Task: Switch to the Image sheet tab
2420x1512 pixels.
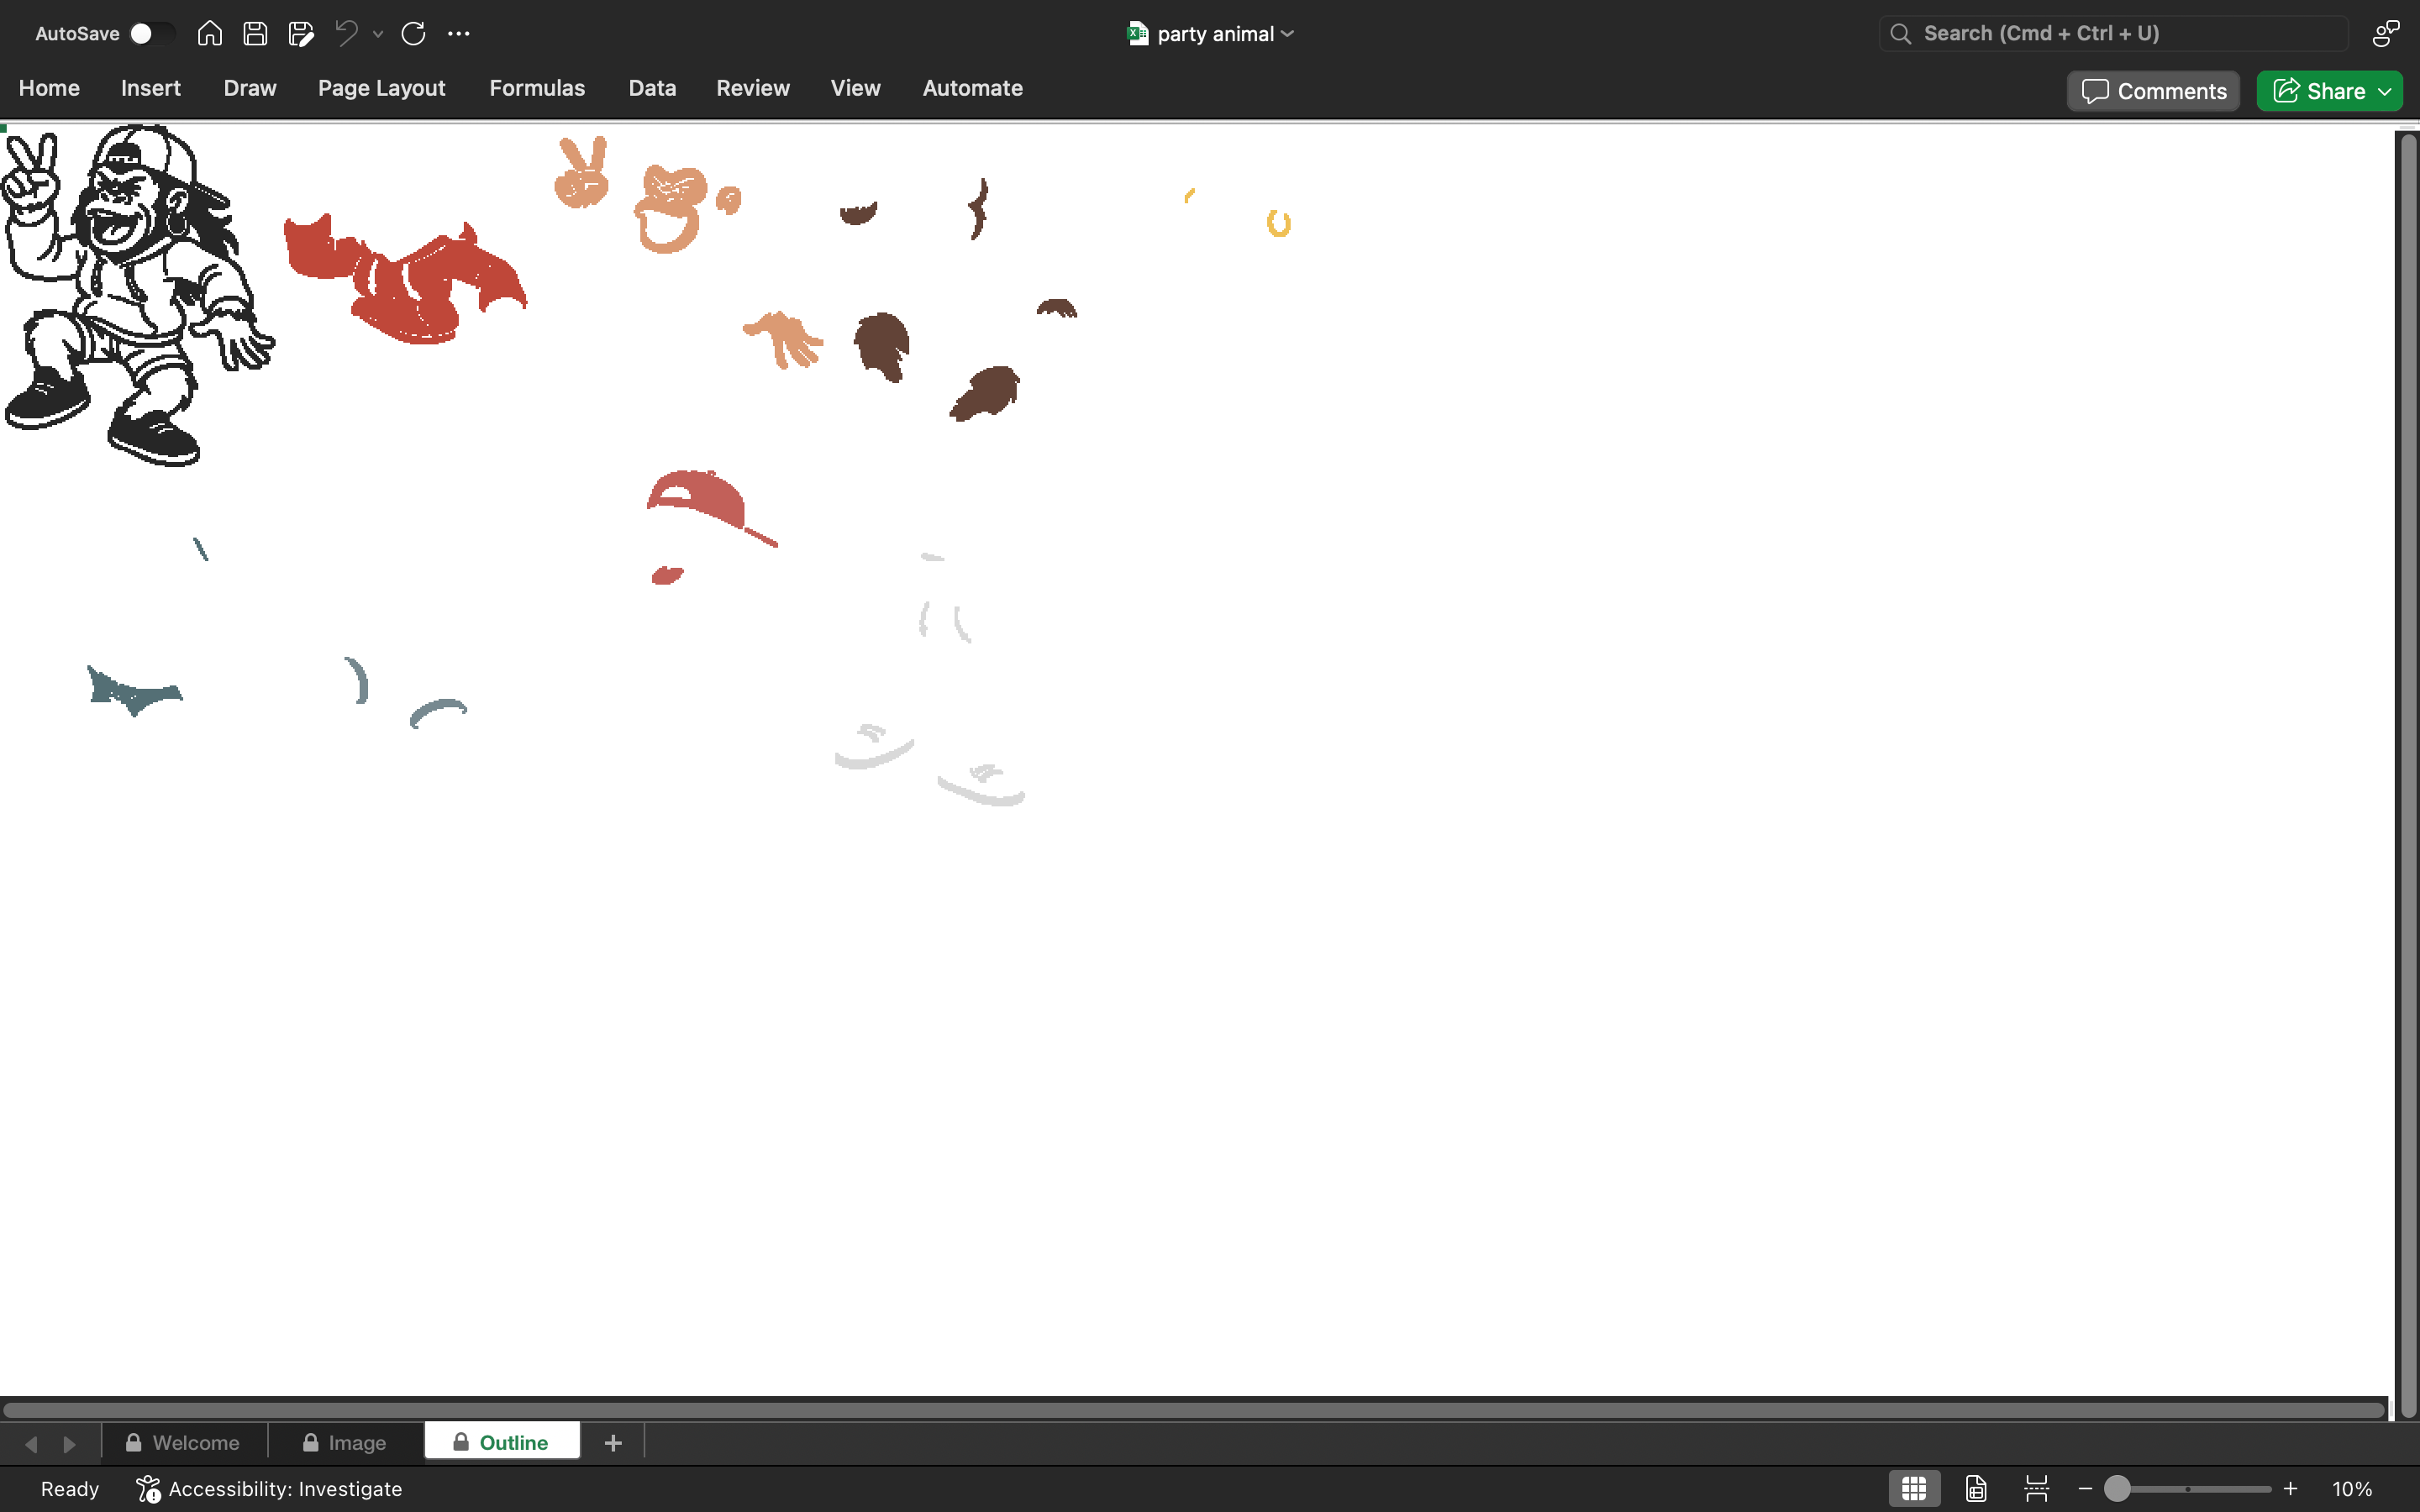Action: coord(345,1442)
